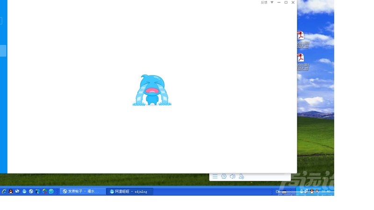Click the QQ penguin in the system tray

(x=312, y=191)
